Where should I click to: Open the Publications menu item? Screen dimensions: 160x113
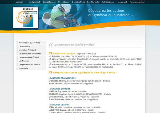click(x=108, y=2)
